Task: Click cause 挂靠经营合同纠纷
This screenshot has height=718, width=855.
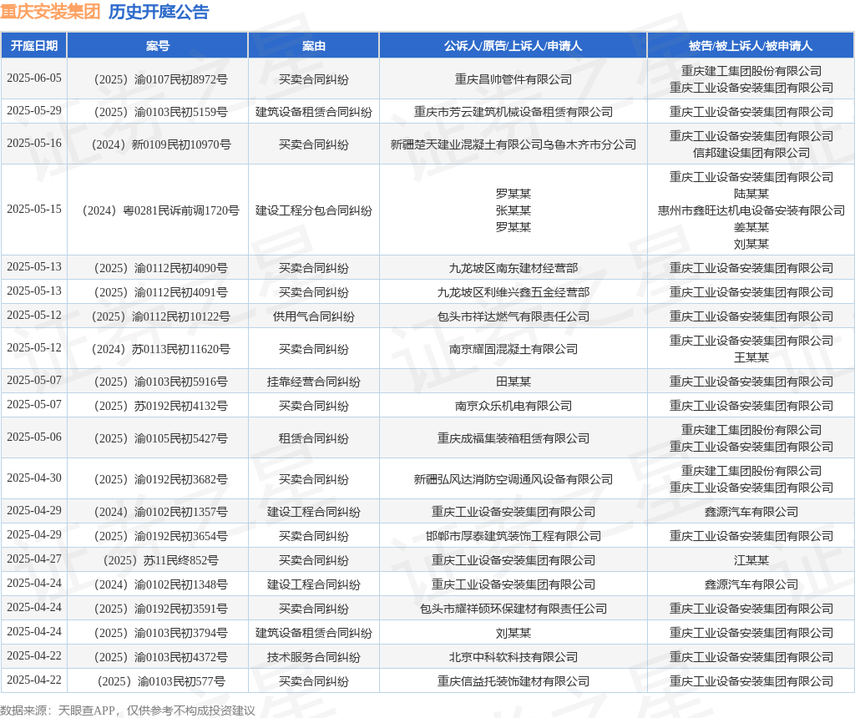Action: tap(314, 382)
